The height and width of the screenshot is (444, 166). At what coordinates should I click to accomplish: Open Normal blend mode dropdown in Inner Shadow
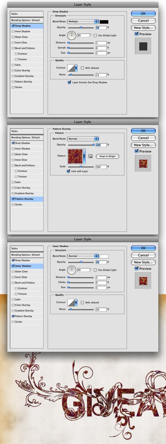click(83, 256)
